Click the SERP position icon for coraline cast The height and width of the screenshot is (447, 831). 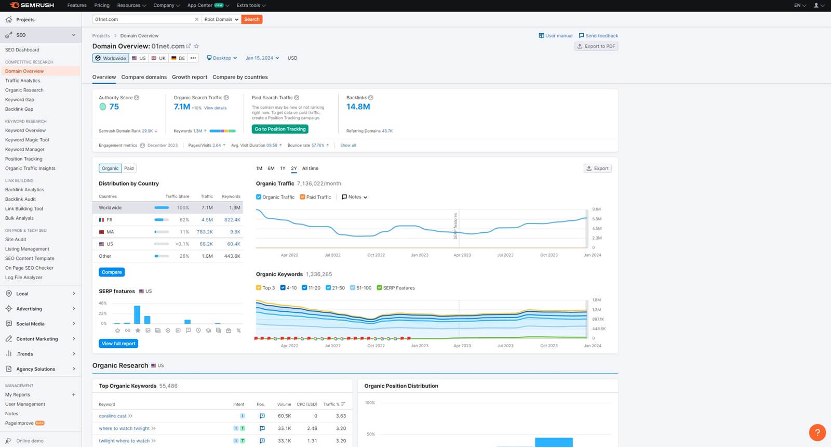(262, 416)
